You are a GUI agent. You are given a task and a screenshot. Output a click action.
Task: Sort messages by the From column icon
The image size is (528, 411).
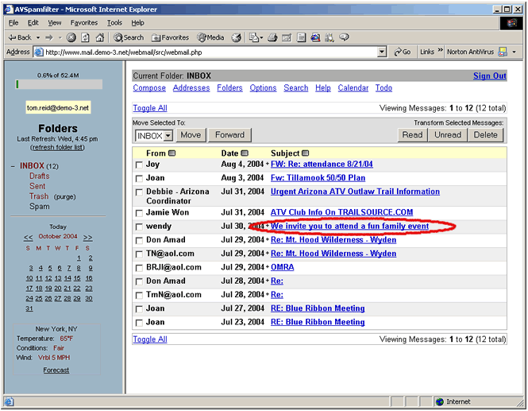172,153
